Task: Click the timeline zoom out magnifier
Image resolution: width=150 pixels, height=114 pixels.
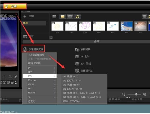Action: click(124, 94)
